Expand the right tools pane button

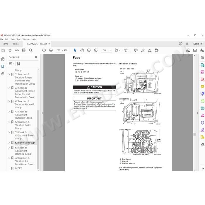click(203, 168)
